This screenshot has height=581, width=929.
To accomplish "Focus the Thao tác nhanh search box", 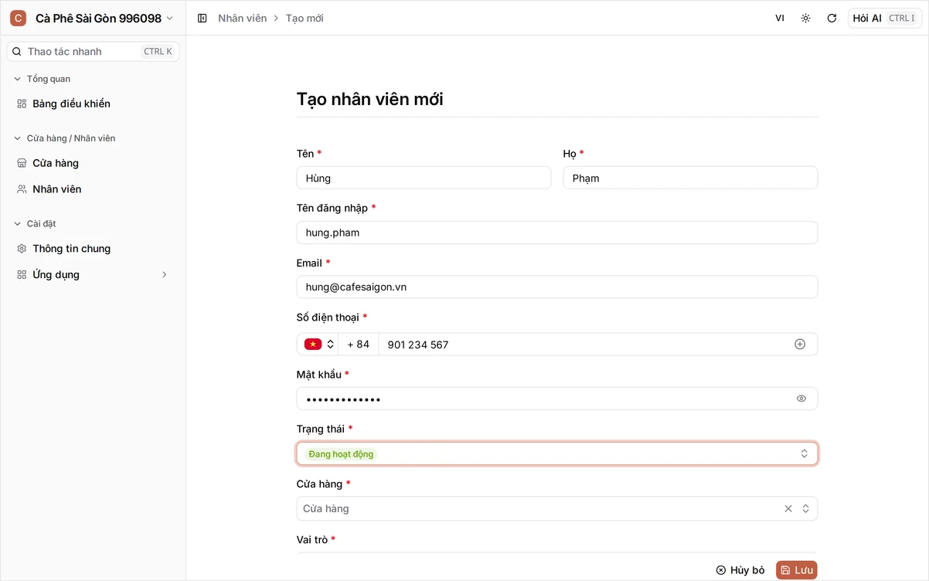I will pos(93,52).
